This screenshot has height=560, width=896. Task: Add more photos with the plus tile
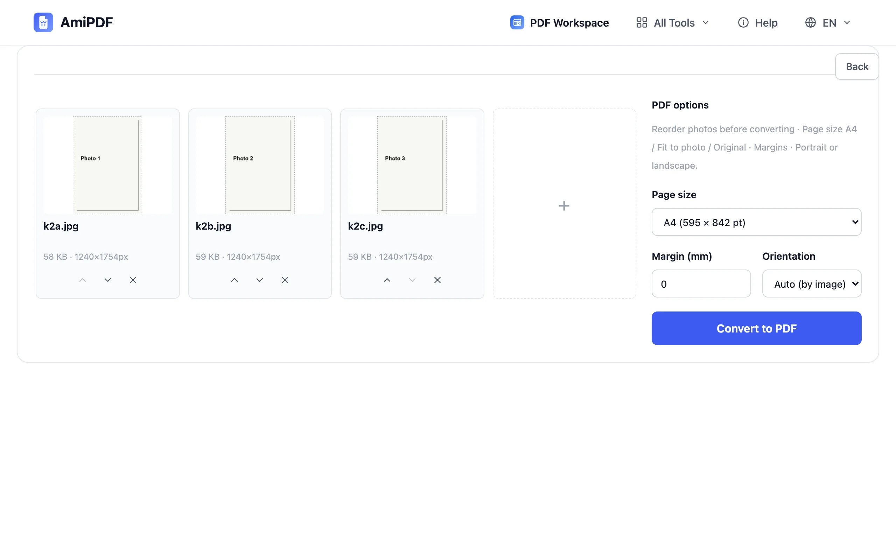564,204
